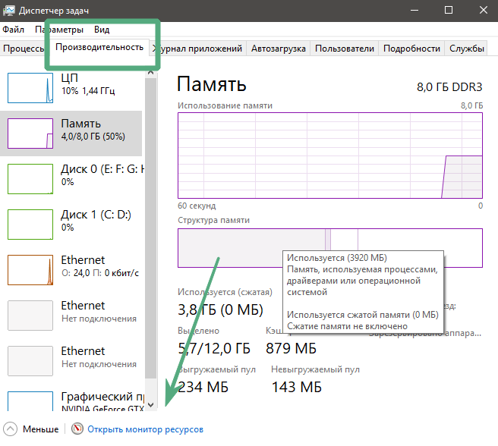Collapse view with the Меньше chevron
498x446 pixels.
pos(11,429)
